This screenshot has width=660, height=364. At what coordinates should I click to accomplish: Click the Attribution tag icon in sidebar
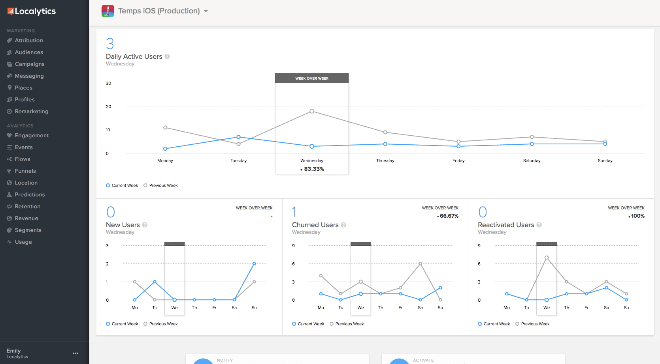(9, 40)
